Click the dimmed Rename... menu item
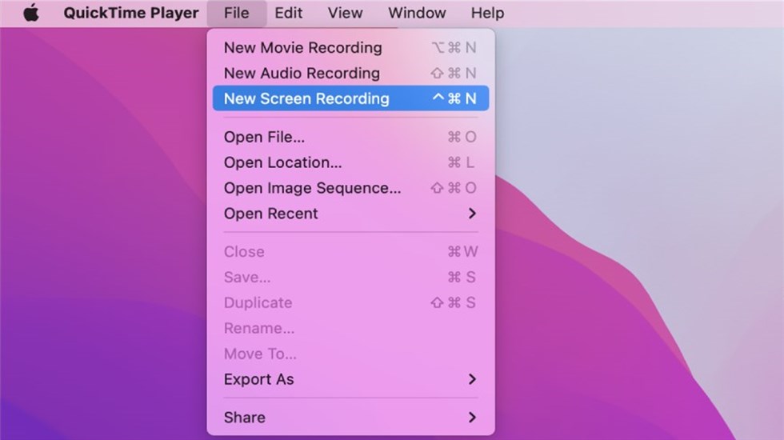 coord(350,328)
